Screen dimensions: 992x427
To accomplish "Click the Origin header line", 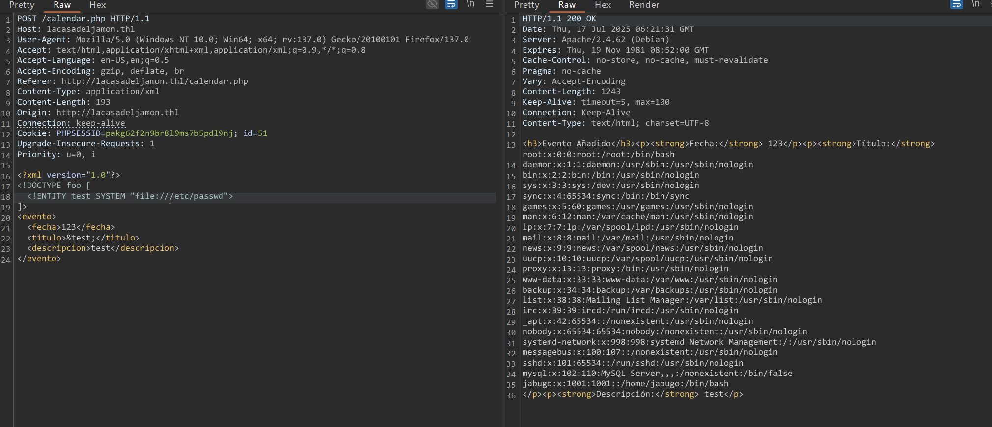I will click(98, 112).
